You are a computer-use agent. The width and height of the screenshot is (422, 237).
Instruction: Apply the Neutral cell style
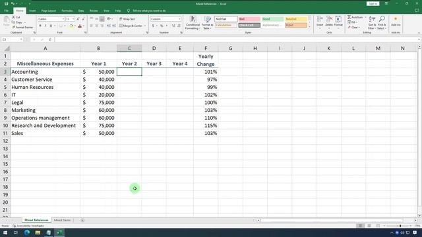pos(296,19)
